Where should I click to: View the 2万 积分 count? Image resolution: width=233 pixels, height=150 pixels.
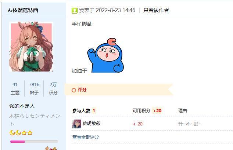53,88
